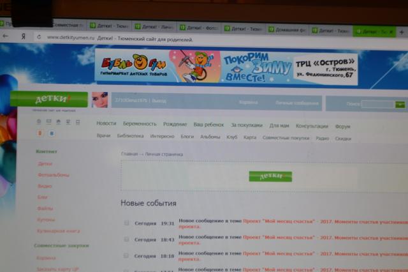Check the box for the 18:18 event

(126, 255)
